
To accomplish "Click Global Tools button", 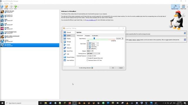I will coord(183,7).
